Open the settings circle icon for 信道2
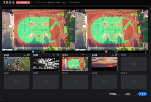The width and height of the screenshot is (151, 102). (58, 55)
